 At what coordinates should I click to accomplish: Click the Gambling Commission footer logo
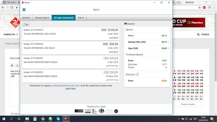[x=79, y=111]
